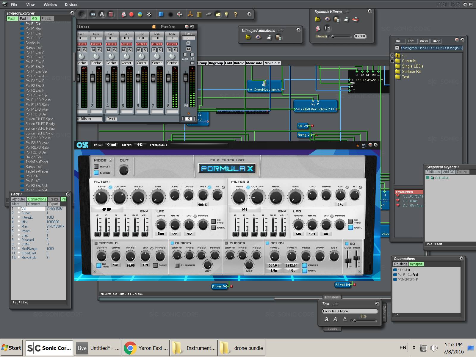This screenshot has width=476, height=357.
Task: Open the Filter 2 LFO wave 'Sin' selector
Action: click(x=298, y=234)
